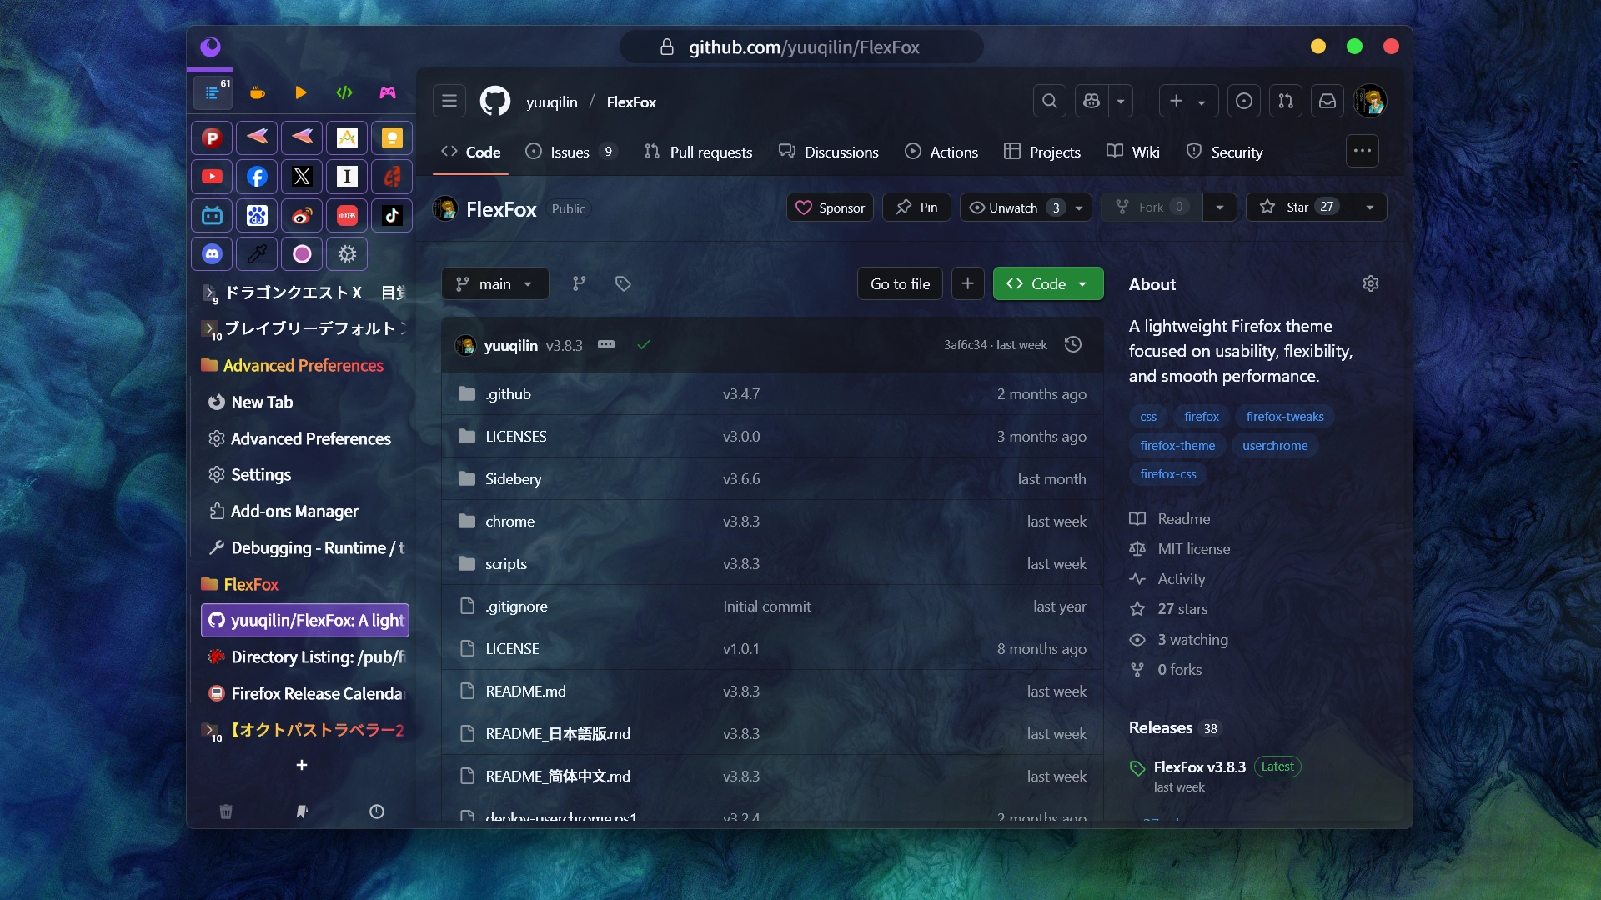Open the firefox-tweaks topic link

(x=1284, y=417)
